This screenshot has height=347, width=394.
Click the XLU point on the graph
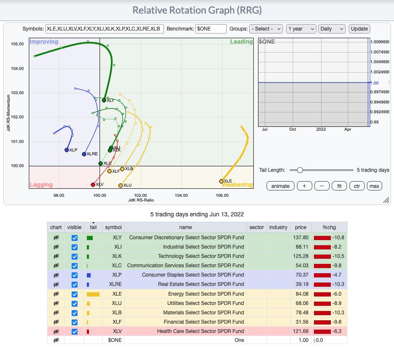point(121,185)
